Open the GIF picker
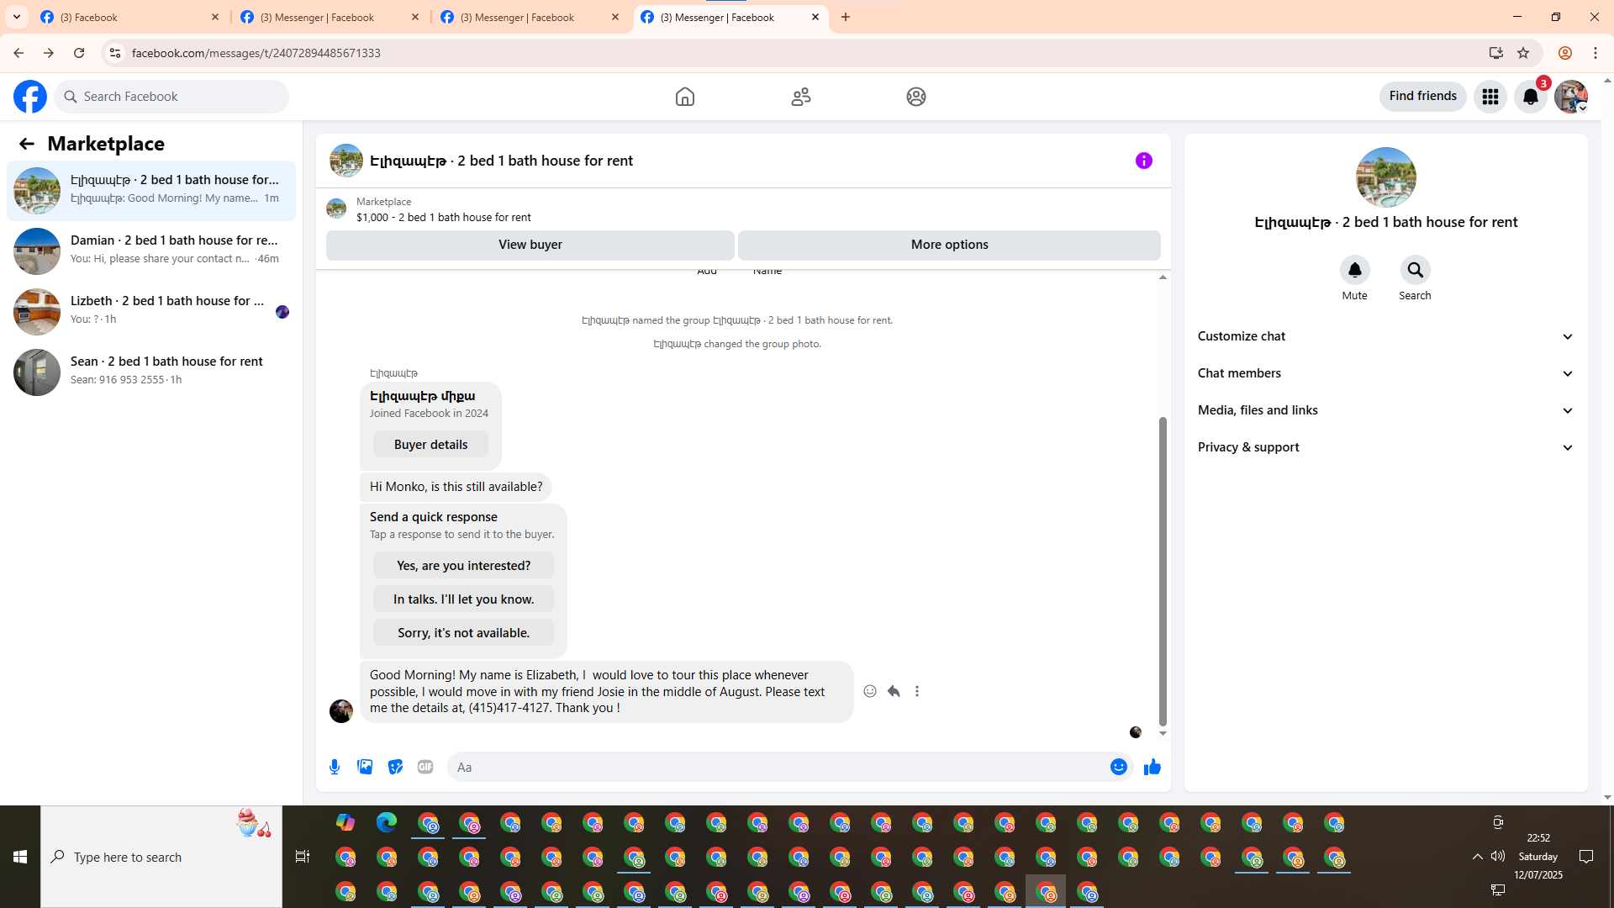This screenshot has height=908, width=1614. click(425, 767)
